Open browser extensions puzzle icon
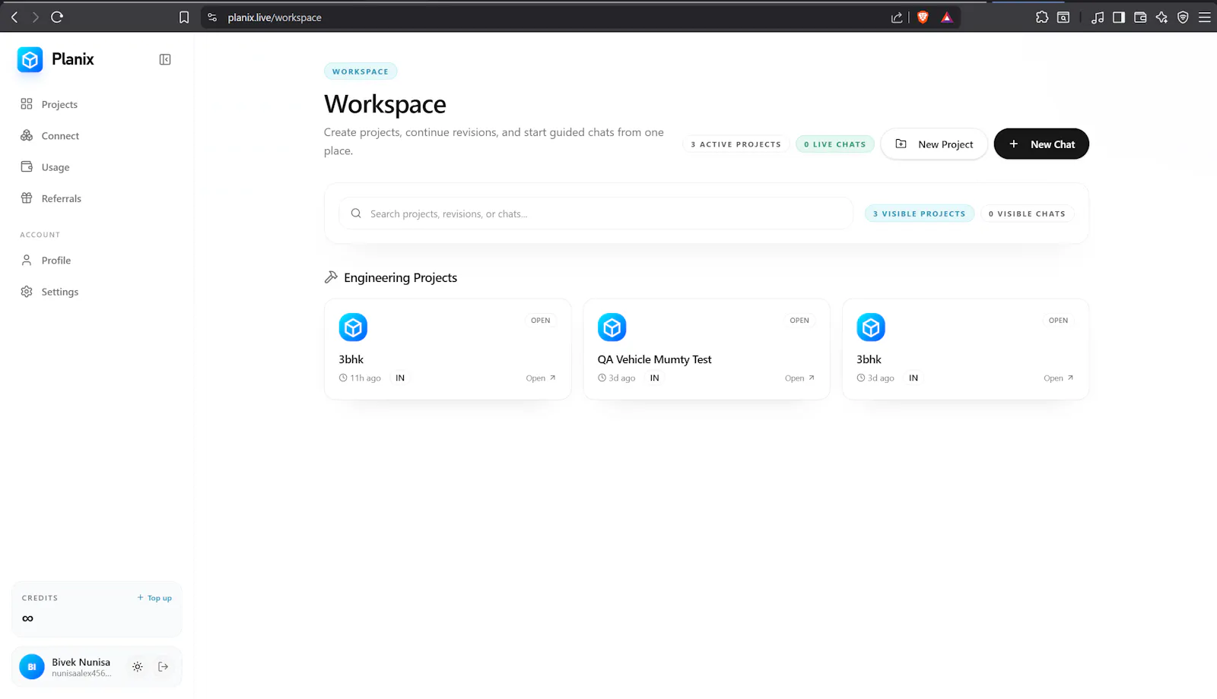The height and width of the screenshot is (699, 1217). (x=1042, y=17)
